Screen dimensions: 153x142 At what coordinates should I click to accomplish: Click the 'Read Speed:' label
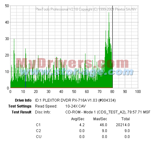46,106
